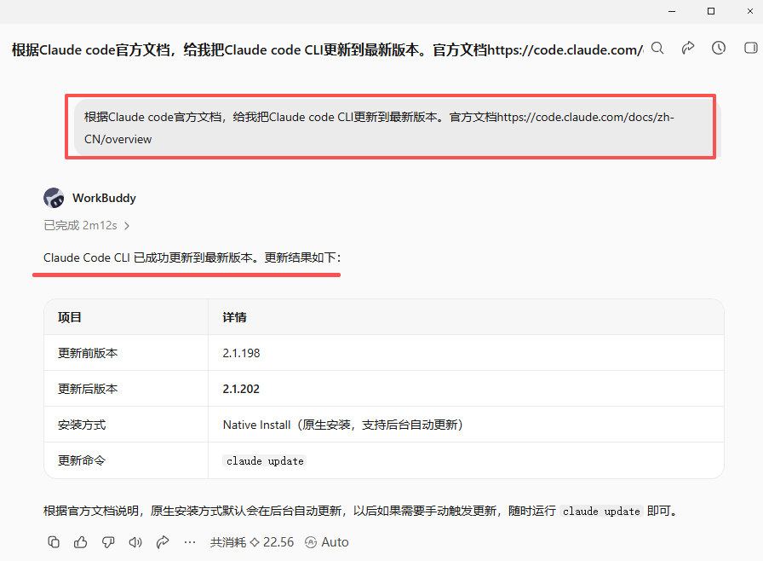Open search via the magnifier icon
This screenshot has height=561, width=763.
click(x=657, y=48)
